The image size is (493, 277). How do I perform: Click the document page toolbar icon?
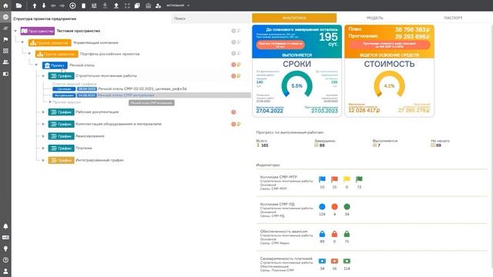coord(83,5)
